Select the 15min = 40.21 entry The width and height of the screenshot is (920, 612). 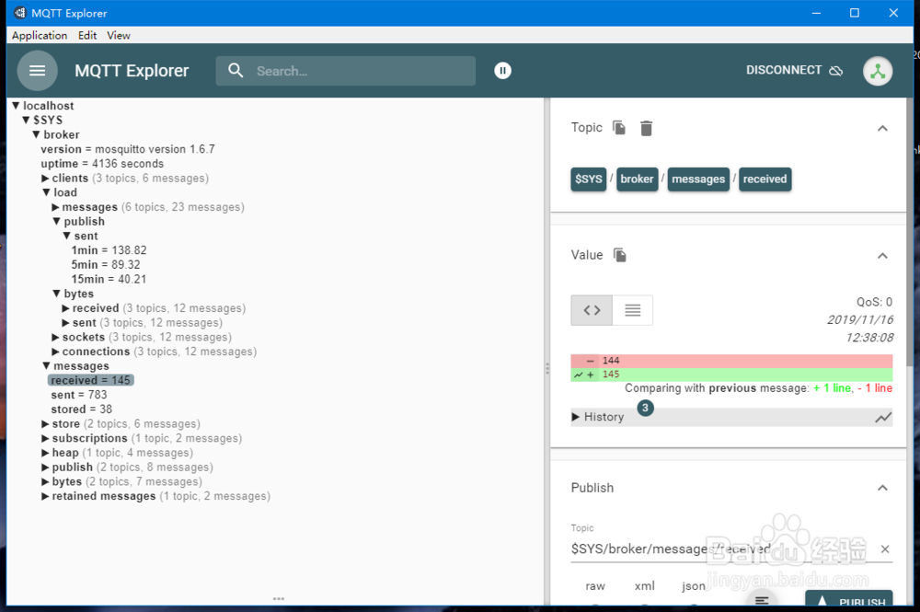click(x=109, y=279)
